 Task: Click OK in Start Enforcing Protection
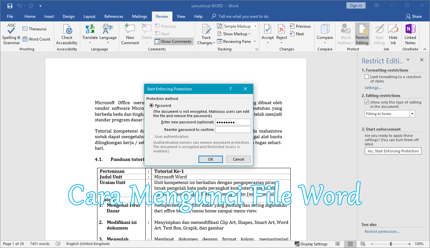coord(211,159)
